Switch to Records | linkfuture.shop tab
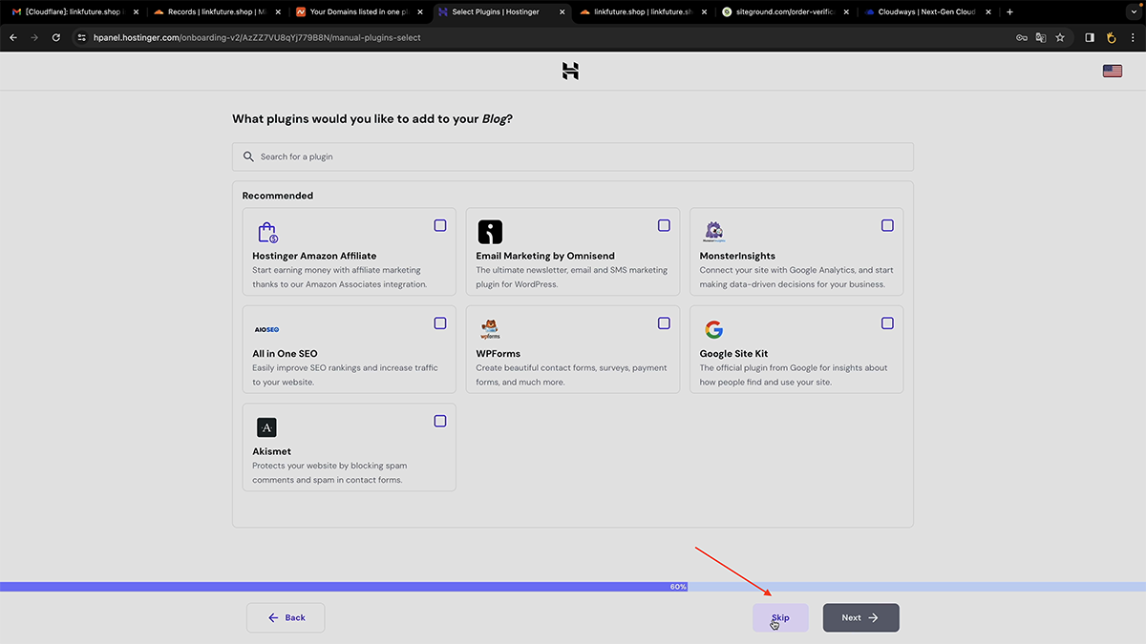 [x=217, y=11]
